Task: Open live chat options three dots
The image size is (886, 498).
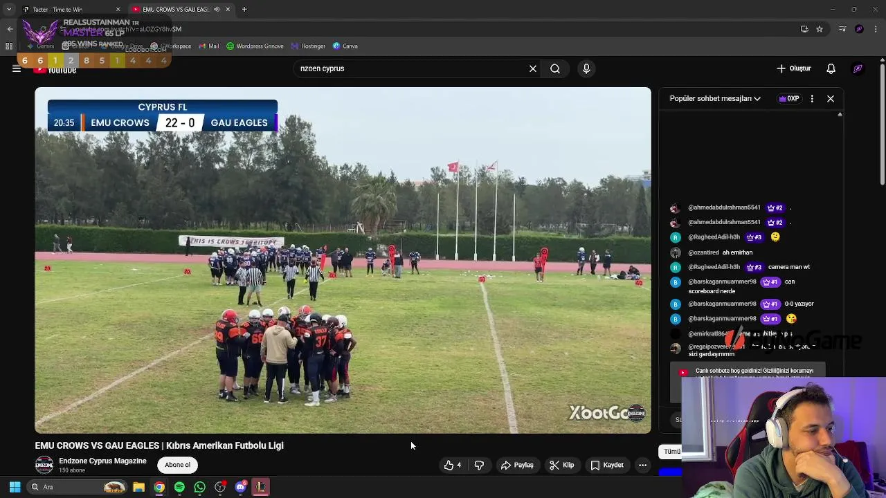Action: pos(812,99)
